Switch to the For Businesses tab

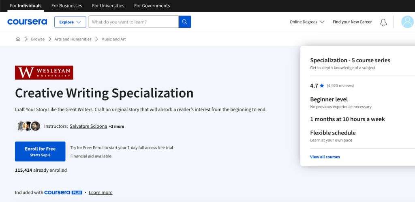66,6
